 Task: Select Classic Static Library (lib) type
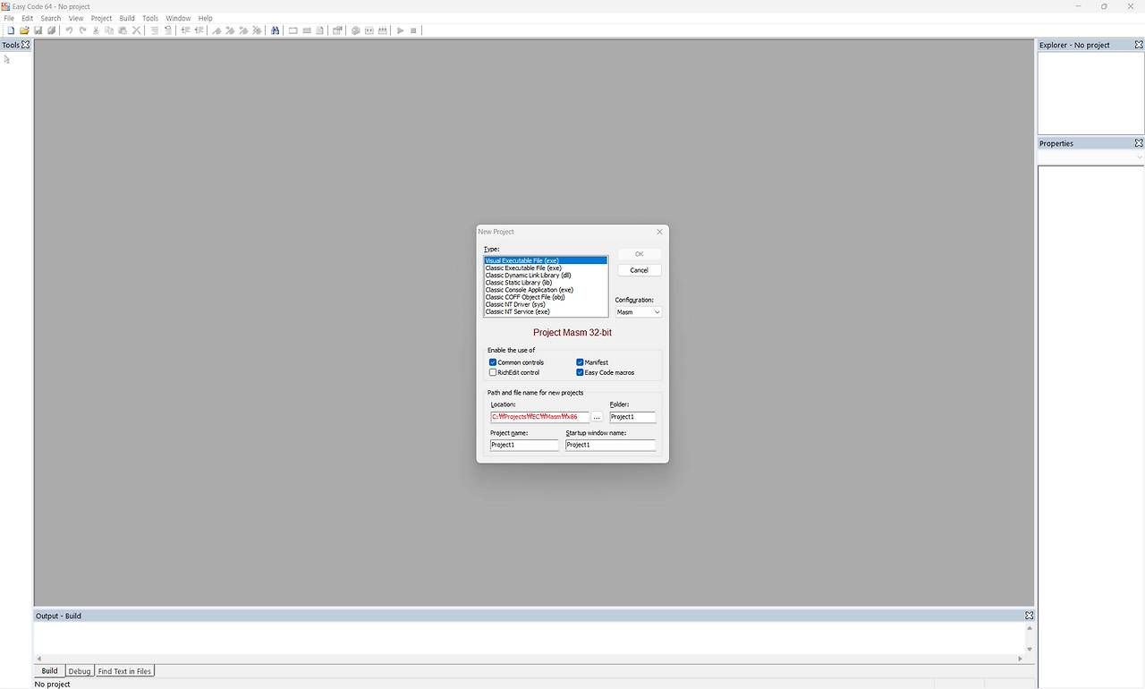click(546, 283)
